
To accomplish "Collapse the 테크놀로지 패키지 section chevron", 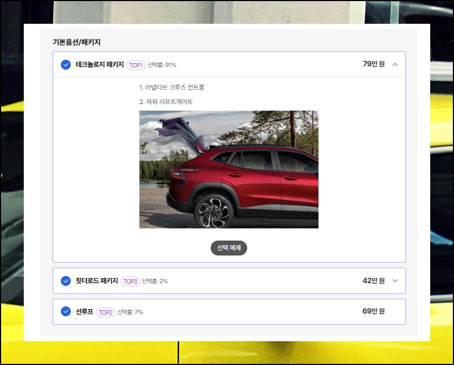I will (395, 65).
